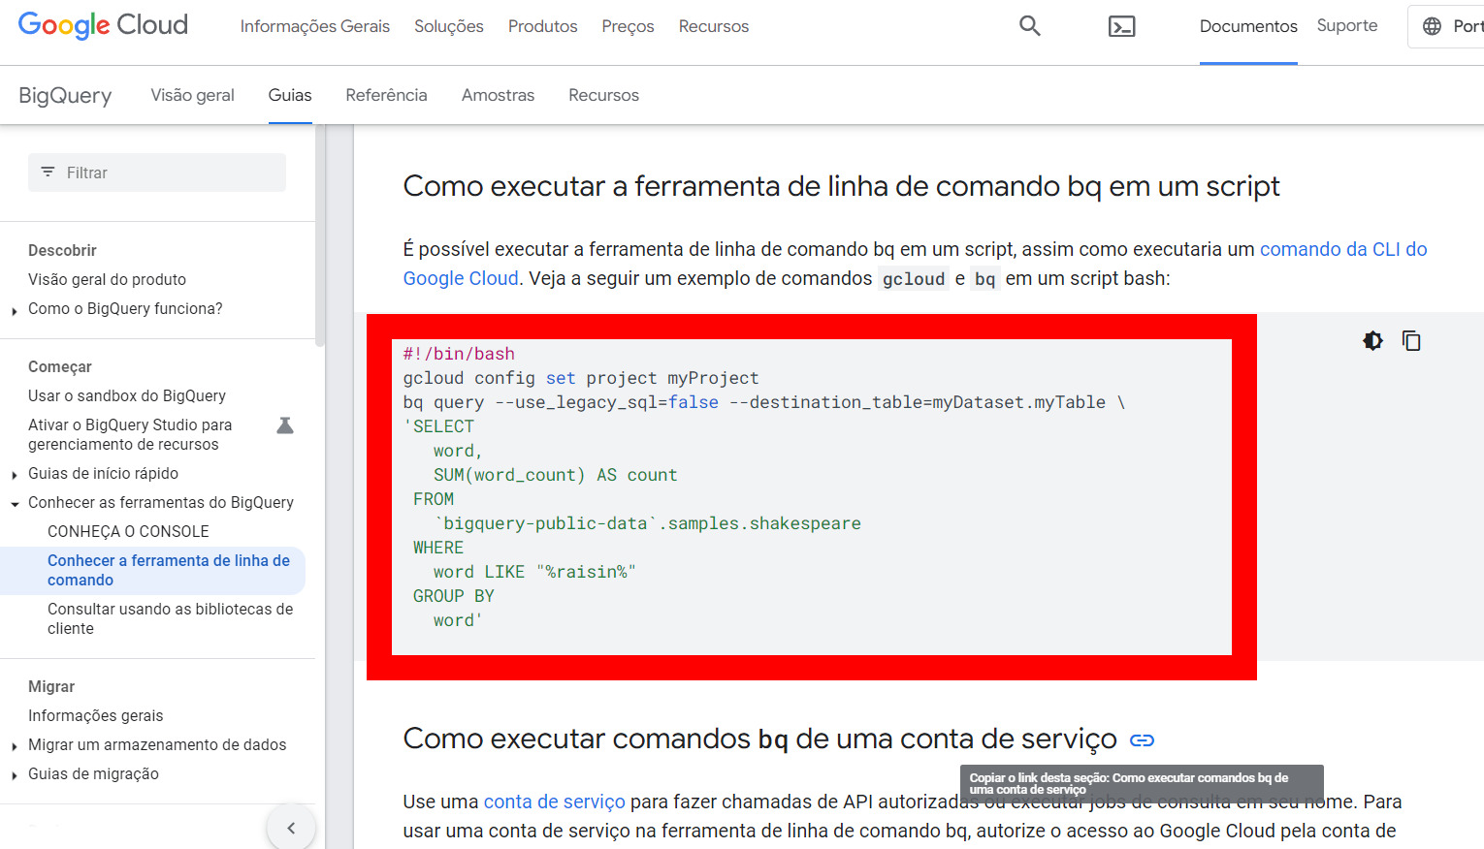
Task: Click the '#!/bin/bash' code line
Action: point(459,354)
